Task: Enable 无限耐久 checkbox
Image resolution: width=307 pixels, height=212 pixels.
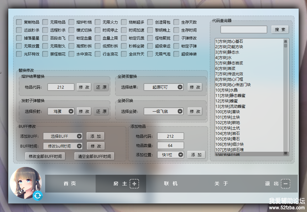Action: [45, 46]
